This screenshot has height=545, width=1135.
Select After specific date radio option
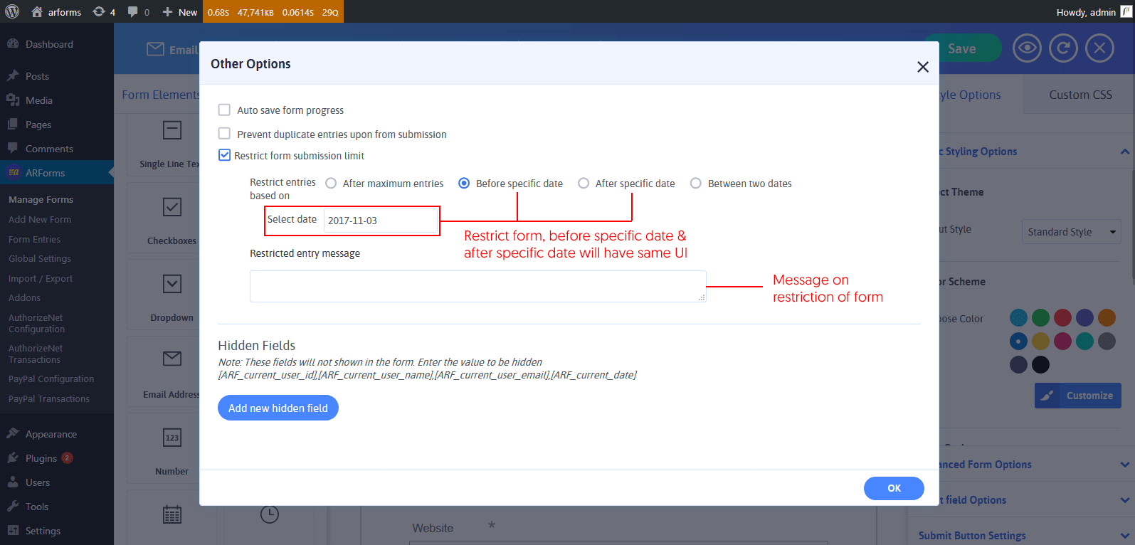[584, 183]
